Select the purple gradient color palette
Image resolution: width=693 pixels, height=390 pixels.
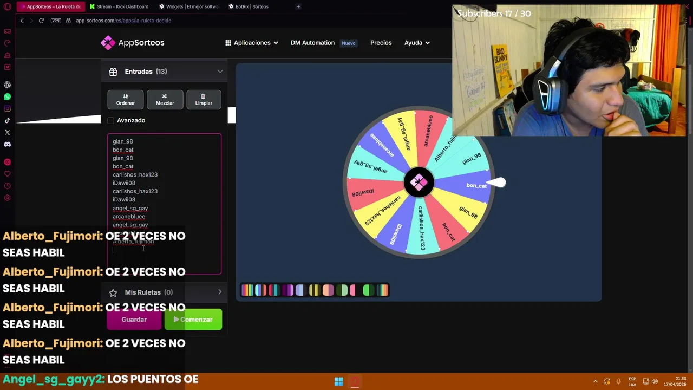click(x=287, y=290)
